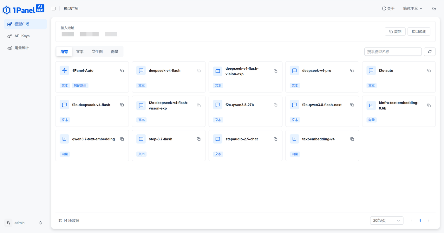Refresh the model list

pos(430,52)
